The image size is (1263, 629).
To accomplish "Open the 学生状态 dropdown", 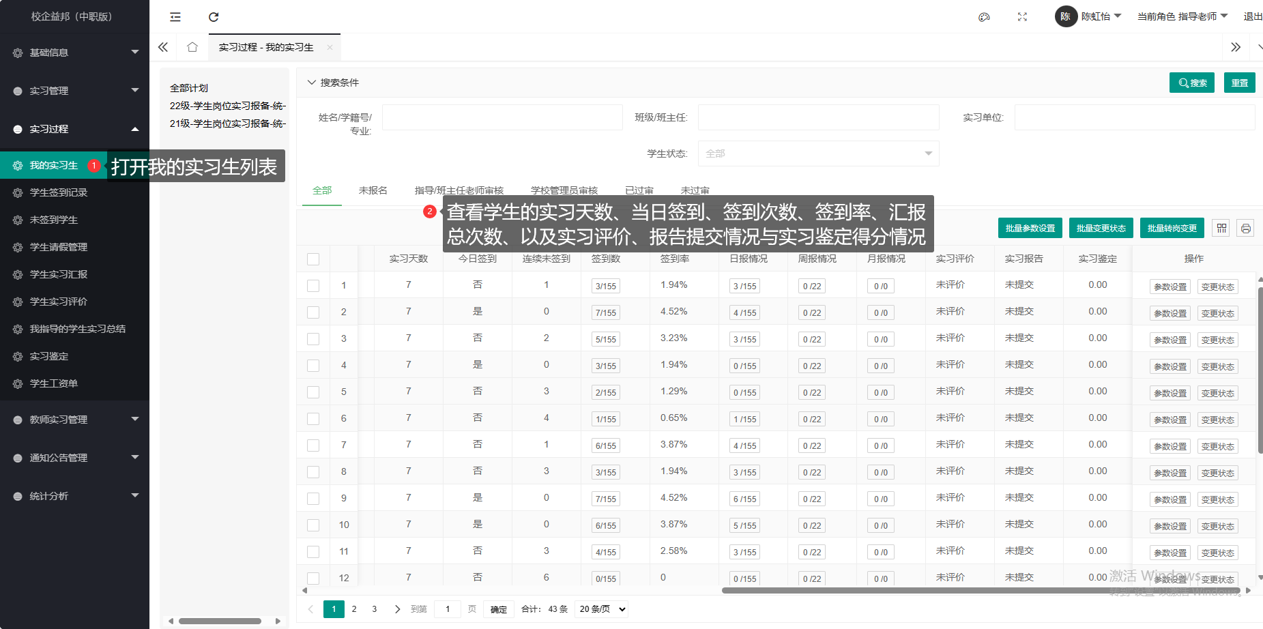I will 818,153.
